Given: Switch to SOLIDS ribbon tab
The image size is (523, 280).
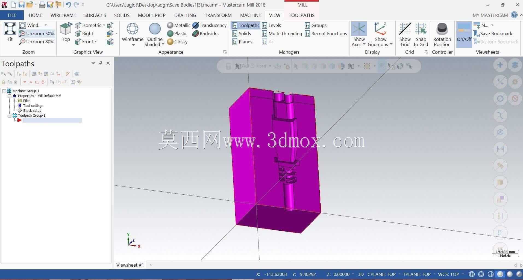Looking at the screenshot, I should [x=122, y=15].
